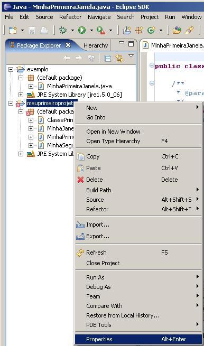Toggle Link with Editor icon
The width and height of the screenshot is (204, 346).
pos(119,58)
